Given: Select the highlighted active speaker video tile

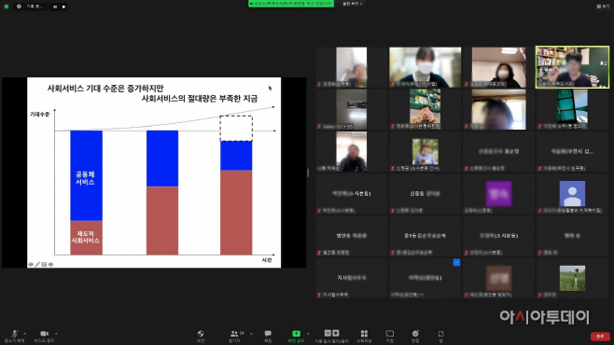Looking at the screenshot, I should pyautogui.click(x=572, y=67).
